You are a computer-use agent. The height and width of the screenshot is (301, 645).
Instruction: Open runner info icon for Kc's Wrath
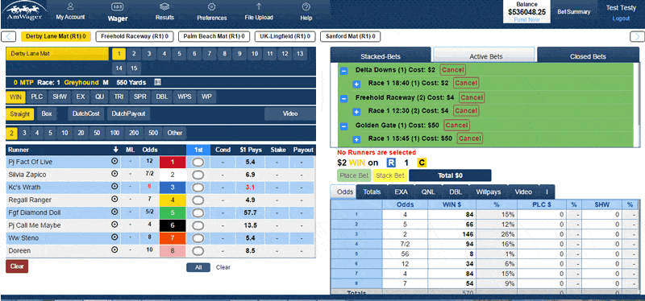pyautogui.click(x=114, y=187)
